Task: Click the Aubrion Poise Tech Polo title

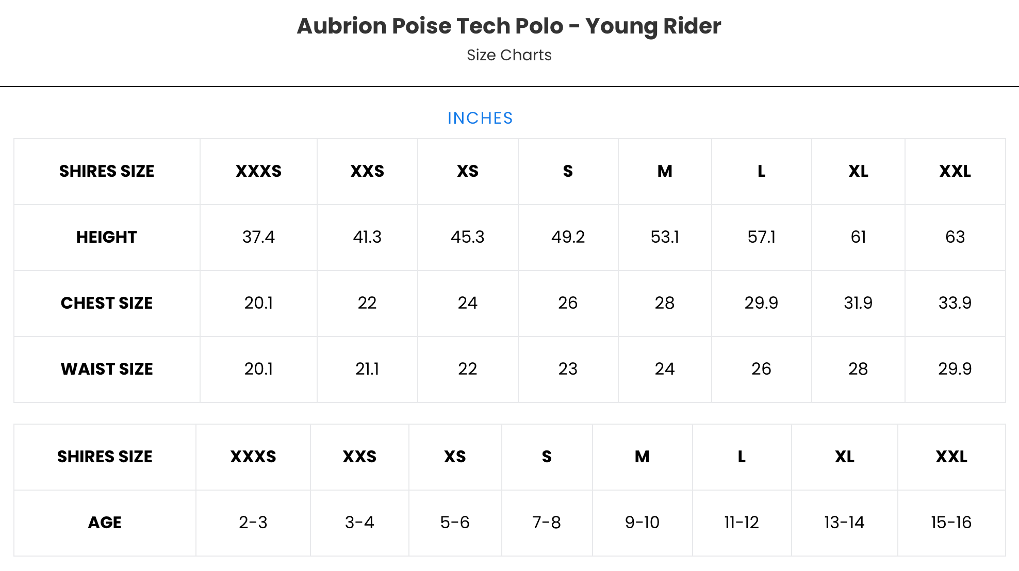Action: coord(509,26)
